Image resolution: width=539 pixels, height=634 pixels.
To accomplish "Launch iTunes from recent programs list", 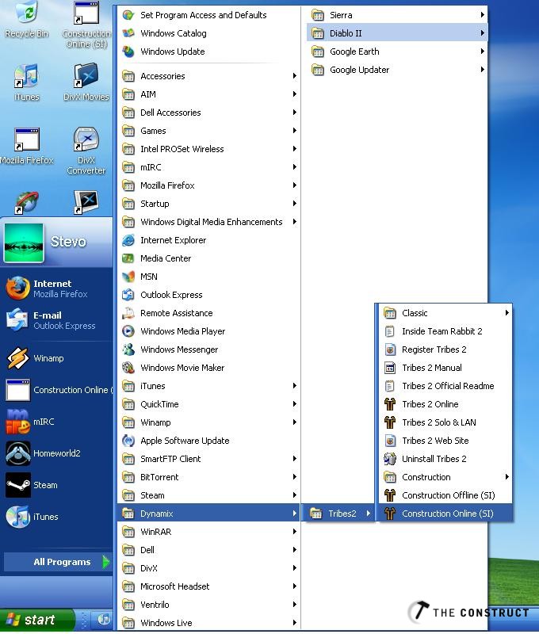I will 56,517.
